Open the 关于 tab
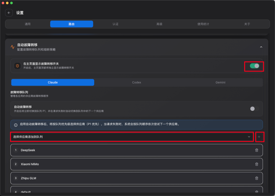The height and width of the screenshot is (196, 275). point(247,24)
